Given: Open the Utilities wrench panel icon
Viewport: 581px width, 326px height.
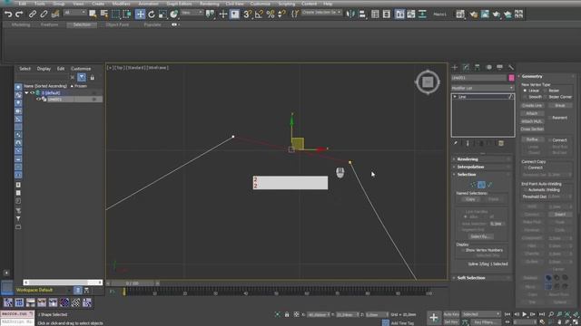Looking at the screenshot, I should coord(511,67).
